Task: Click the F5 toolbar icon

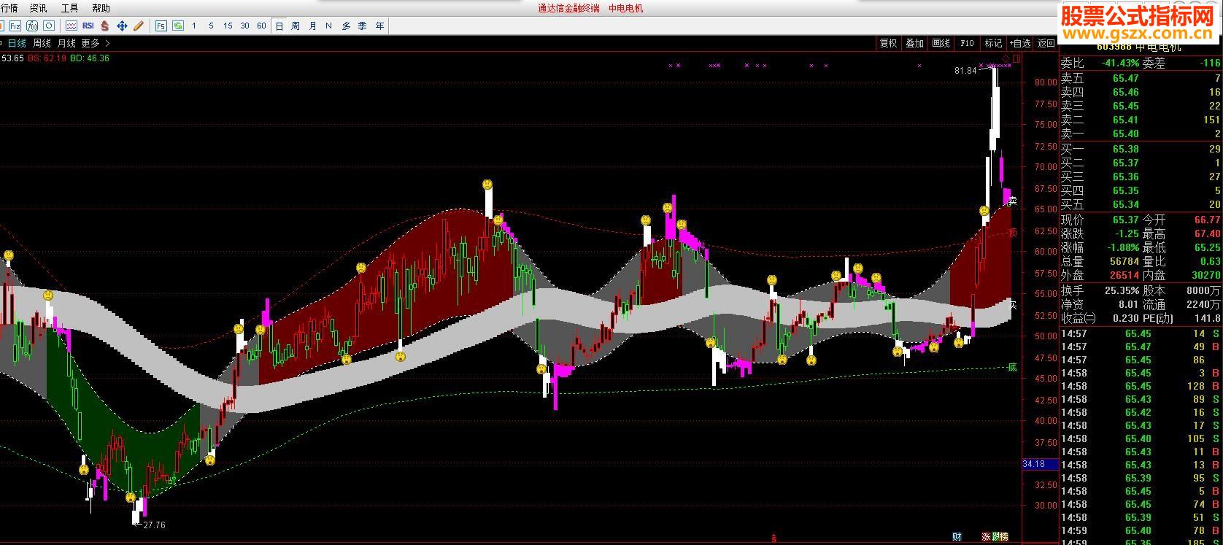Action: pyautogui.click(x=161, y=26)
